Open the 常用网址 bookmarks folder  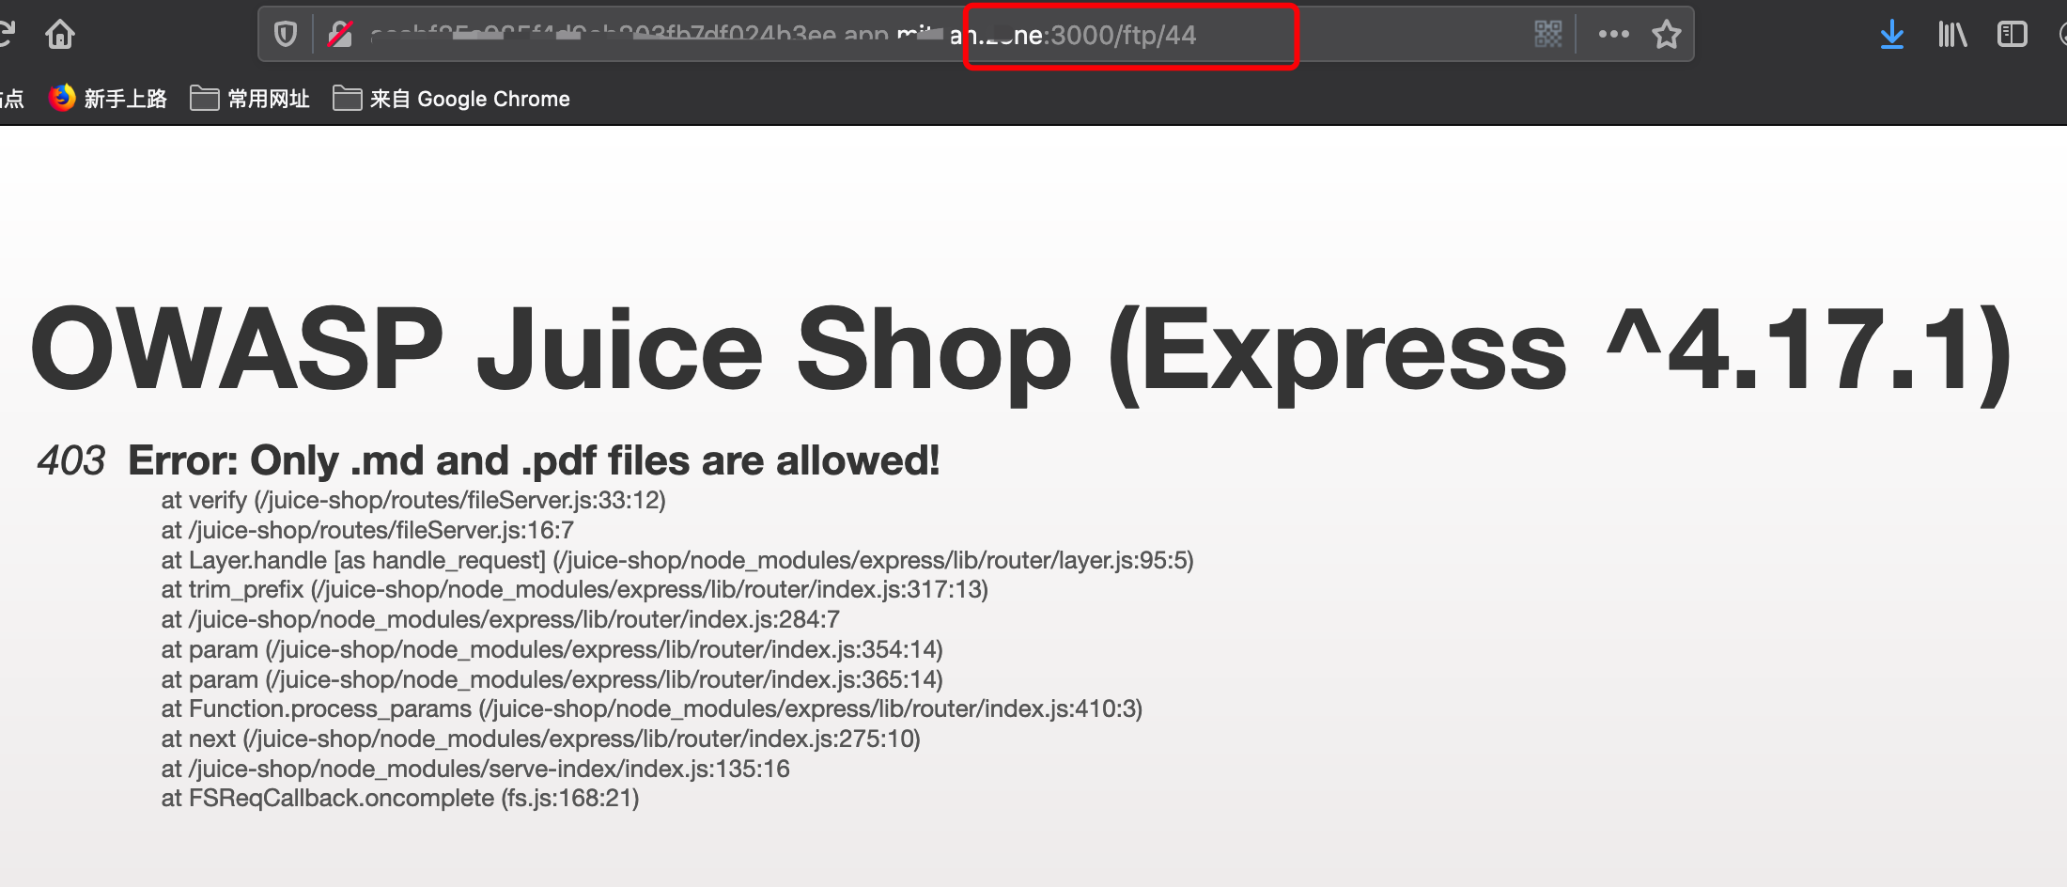coord(250,99)
